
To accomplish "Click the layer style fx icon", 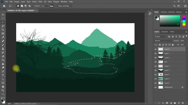I will coord(163,103).
